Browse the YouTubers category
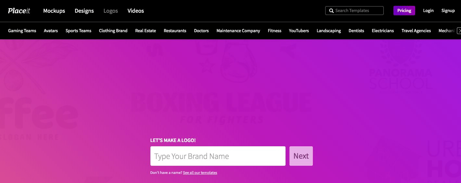This screenshot has width=461, height=183. [299, 31]
